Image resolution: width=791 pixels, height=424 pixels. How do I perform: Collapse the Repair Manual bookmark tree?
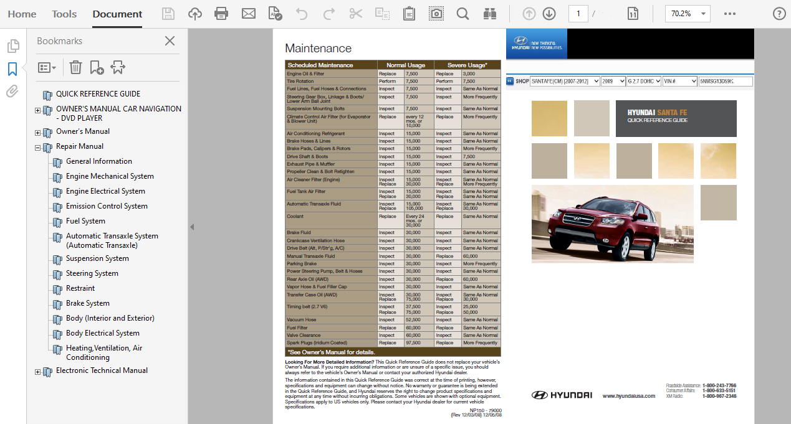click(37, 148)
